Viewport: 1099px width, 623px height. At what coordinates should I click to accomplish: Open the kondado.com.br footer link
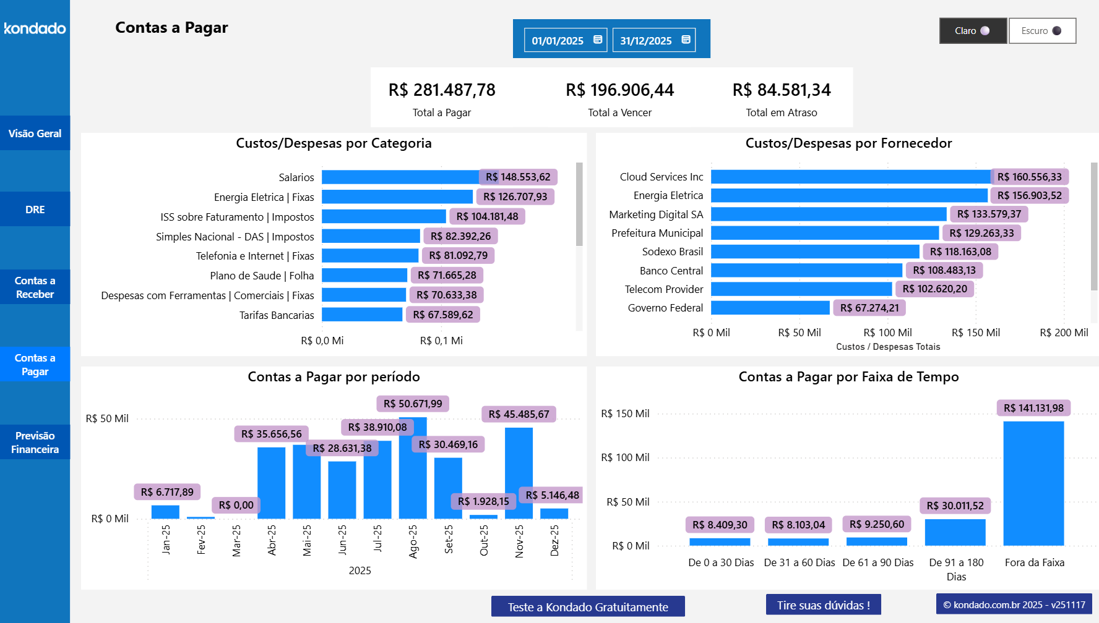pos(1014,604)
